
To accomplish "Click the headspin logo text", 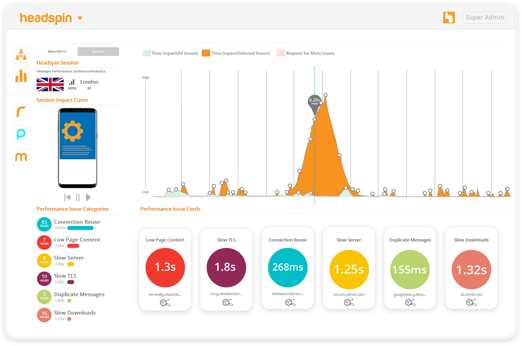I will click(x=46, y=18).
